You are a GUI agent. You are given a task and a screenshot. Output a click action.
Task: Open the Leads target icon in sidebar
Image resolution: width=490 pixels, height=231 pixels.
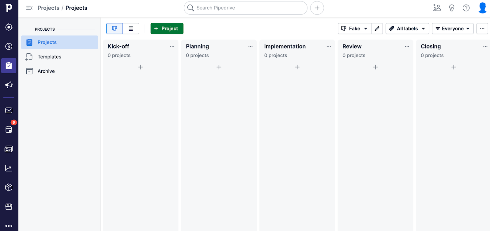click(9, 27)
